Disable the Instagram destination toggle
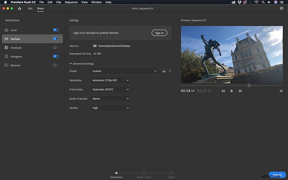Screen dimensions: 288x180 pos(56,56)
